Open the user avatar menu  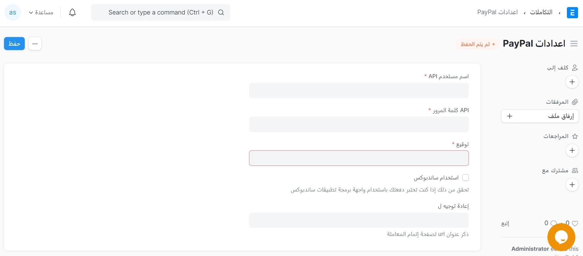[x=13, y=12]
